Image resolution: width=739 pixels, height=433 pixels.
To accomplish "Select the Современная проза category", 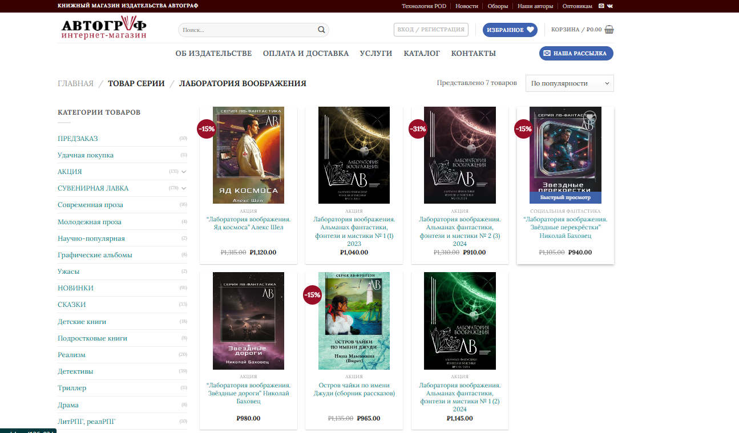I will [x=90, y=205].
